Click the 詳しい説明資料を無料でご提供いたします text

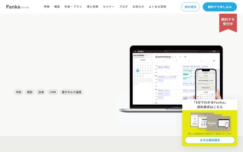[x=210, y=134]
